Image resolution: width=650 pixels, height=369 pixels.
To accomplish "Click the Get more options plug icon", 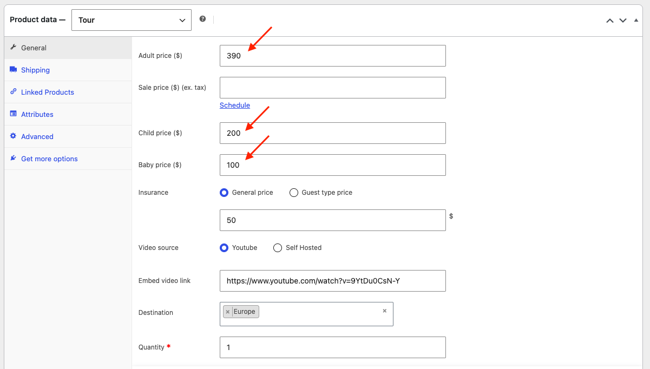I will point(14,158).
